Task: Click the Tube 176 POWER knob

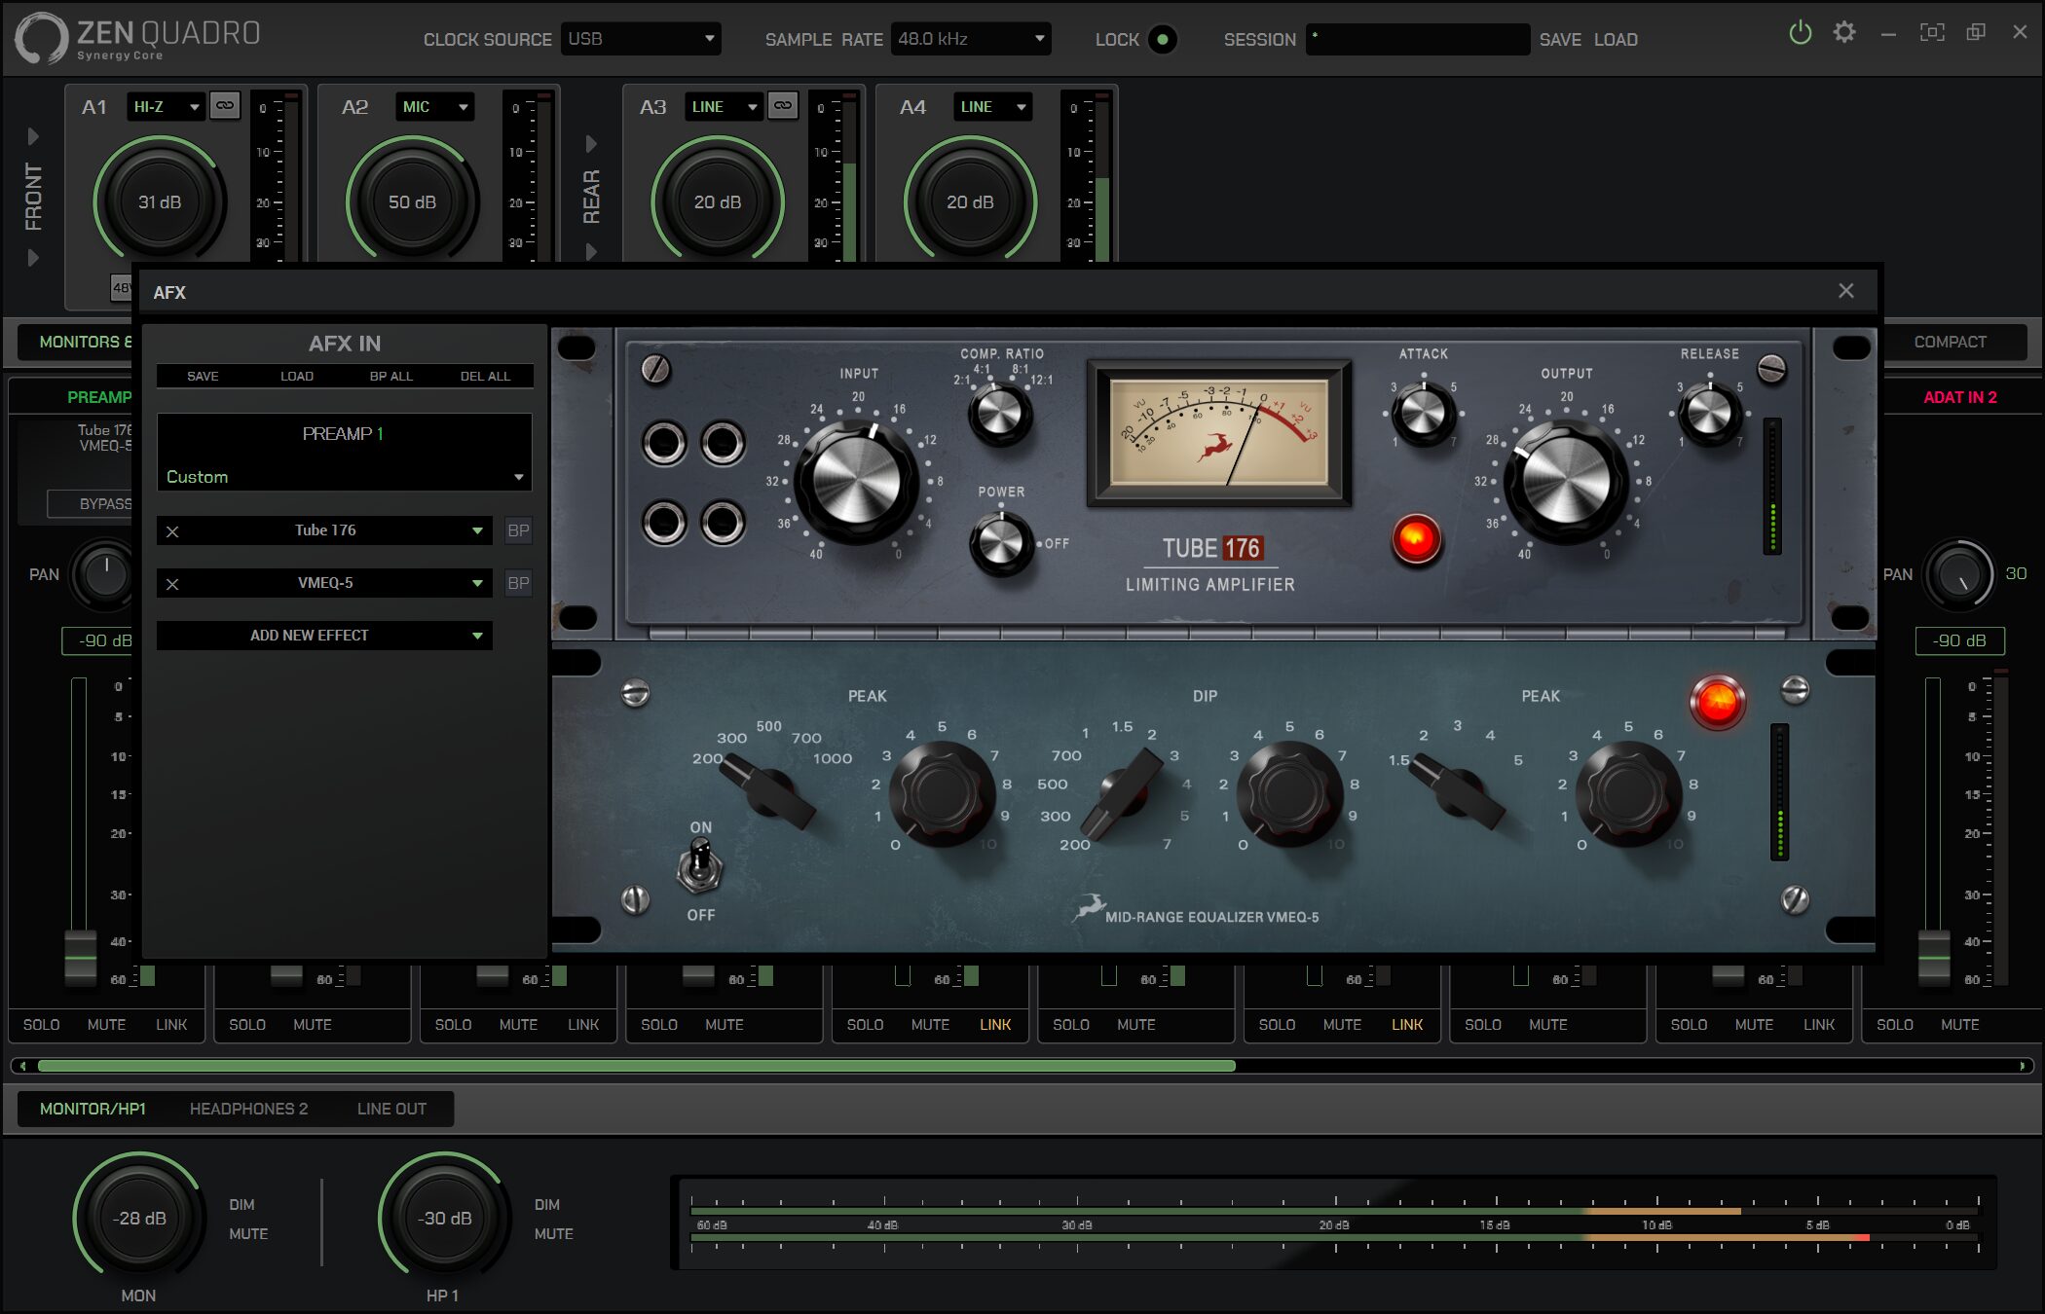Action: (1000, 543)
